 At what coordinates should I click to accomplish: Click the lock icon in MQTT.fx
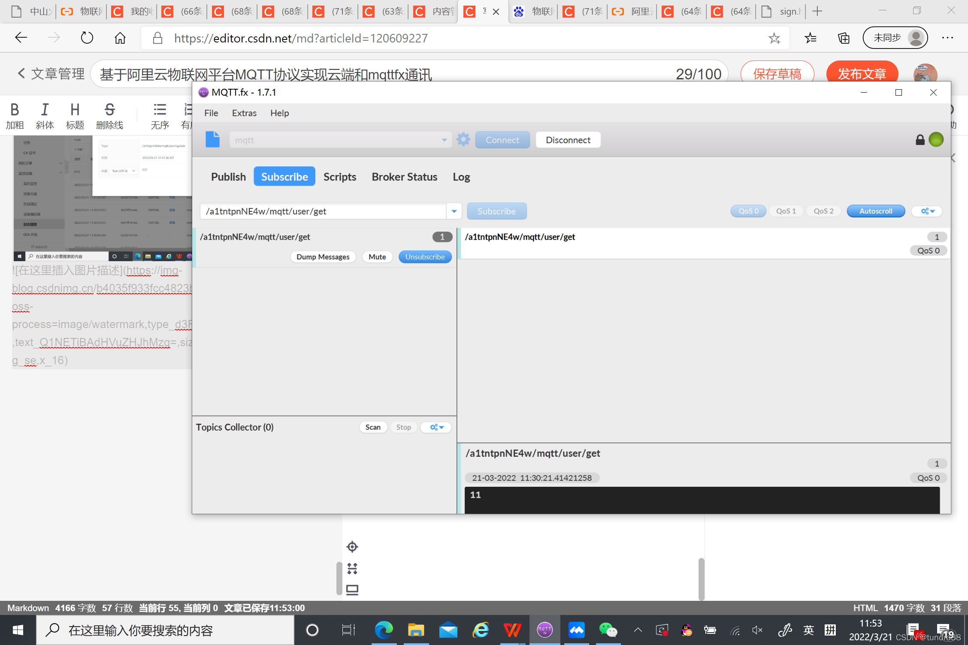[920, 140]
